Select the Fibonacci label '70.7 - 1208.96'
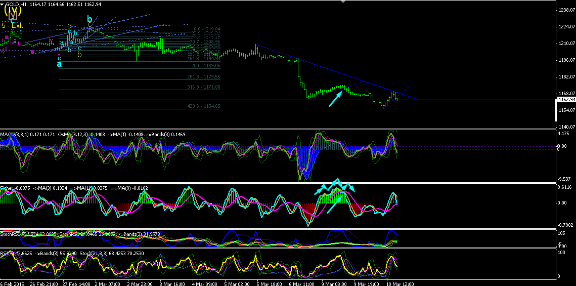 click(x=206, y=43)
